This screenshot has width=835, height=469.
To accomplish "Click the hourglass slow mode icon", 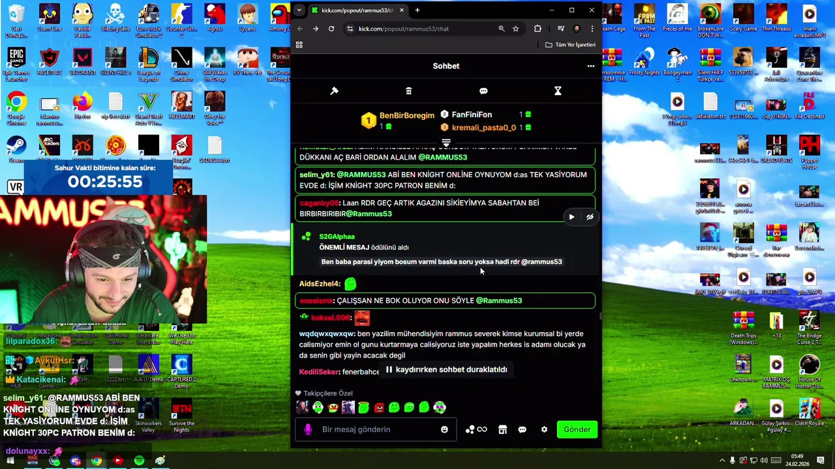I will point(558,91).
